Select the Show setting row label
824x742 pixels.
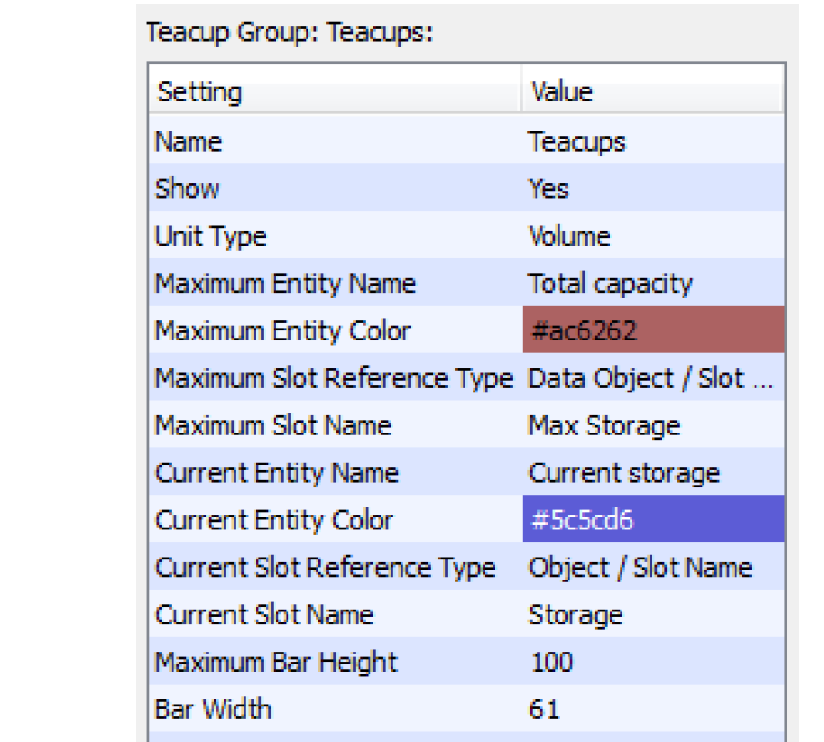tap(188, 189)
